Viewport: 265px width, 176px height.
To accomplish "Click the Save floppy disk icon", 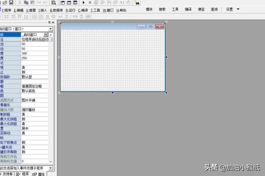I will point(11,3).
